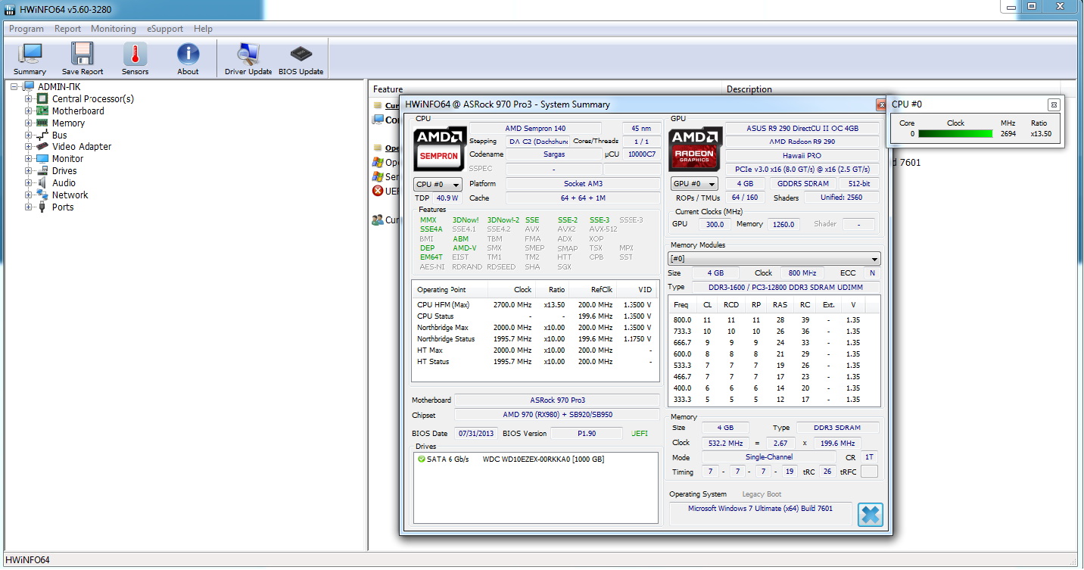This screenshot has height=570, width=1084.
Task: Click the green SATA status check icon
Action: (x=421, y=459)
